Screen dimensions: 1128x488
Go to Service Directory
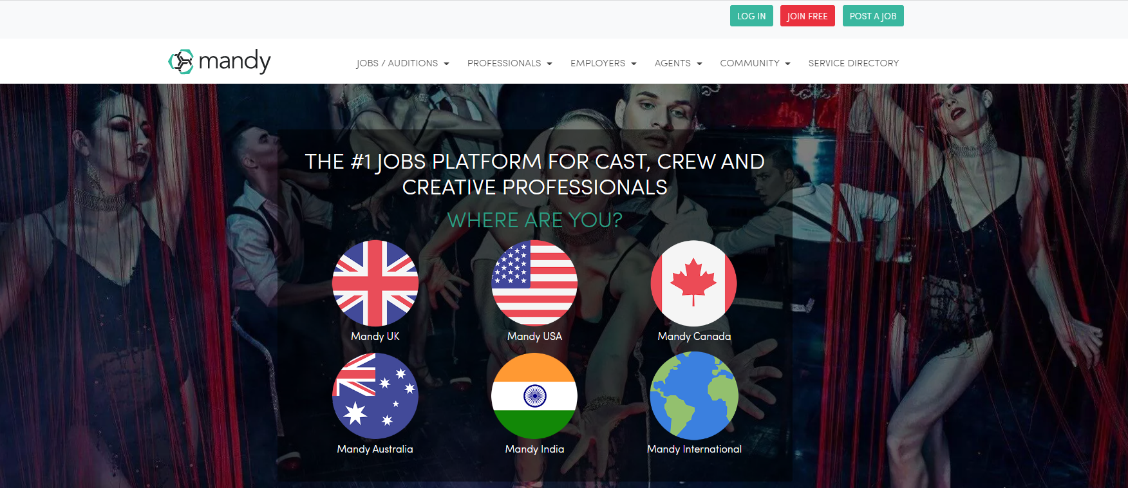854,63
